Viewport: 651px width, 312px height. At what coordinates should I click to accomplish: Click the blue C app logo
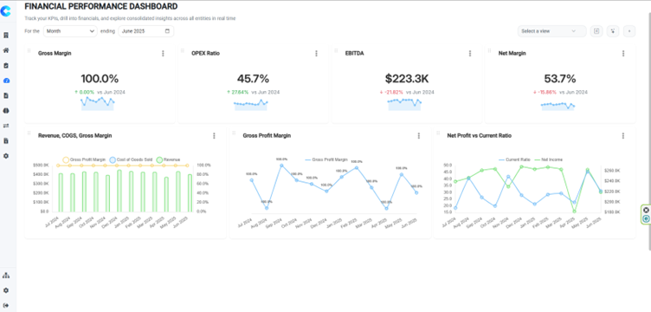[x=6, y=11]
